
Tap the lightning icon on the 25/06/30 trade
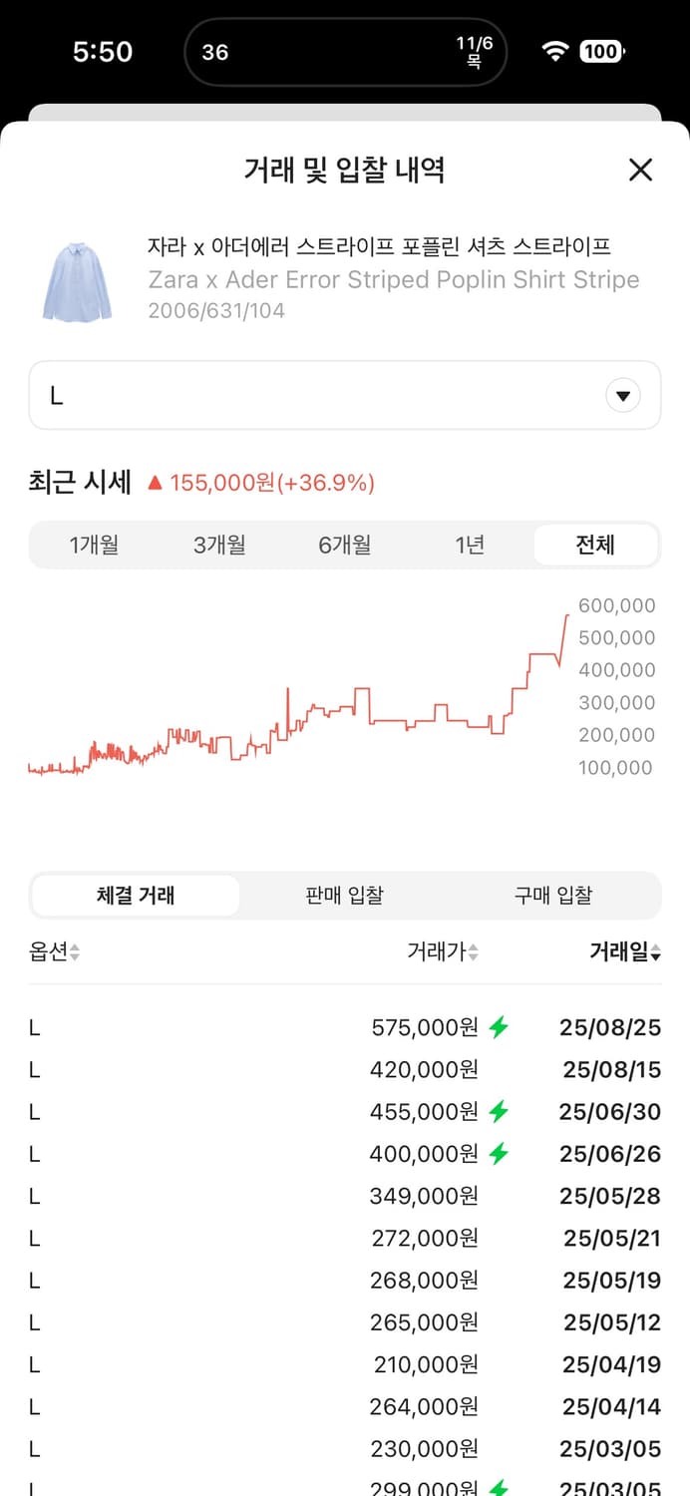point(500,1111)
